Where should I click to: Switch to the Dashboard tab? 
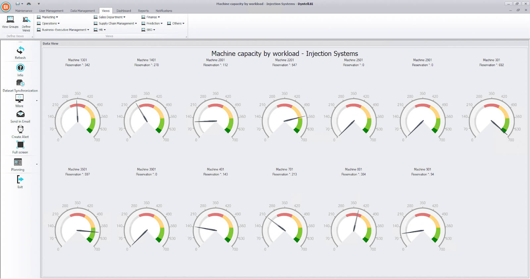pos(124,11)
